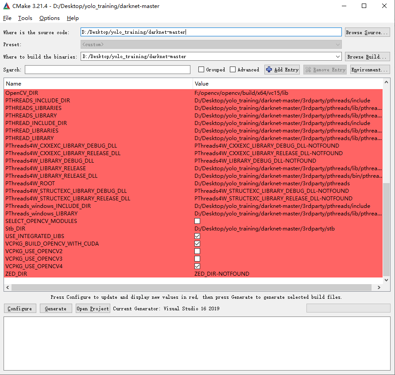Open the Options menu
This screenshot has height=375, width=395.
pyautogui.click(x=49, y=18)
